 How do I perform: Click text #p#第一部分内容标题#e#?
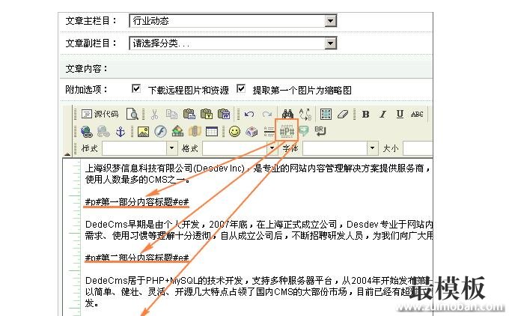coord(137,202)
